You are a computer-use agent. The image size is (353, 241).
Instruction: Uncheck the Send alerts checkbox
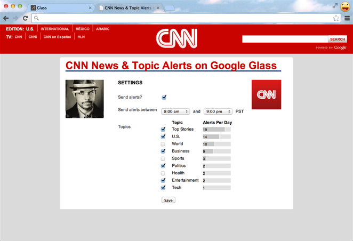tap(164, 97)
